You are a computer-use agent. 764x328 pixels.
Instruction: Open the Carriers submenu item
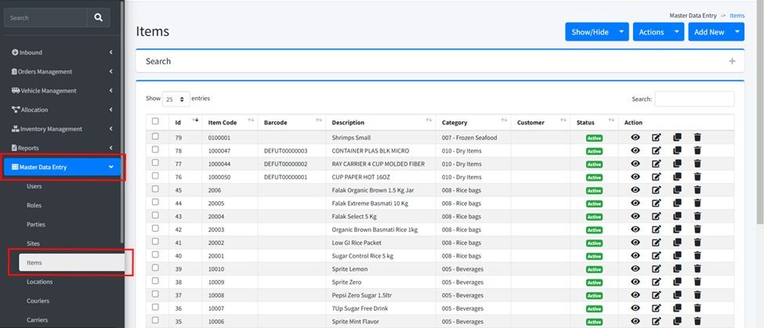pyautogui.click(x=38, y=319)
